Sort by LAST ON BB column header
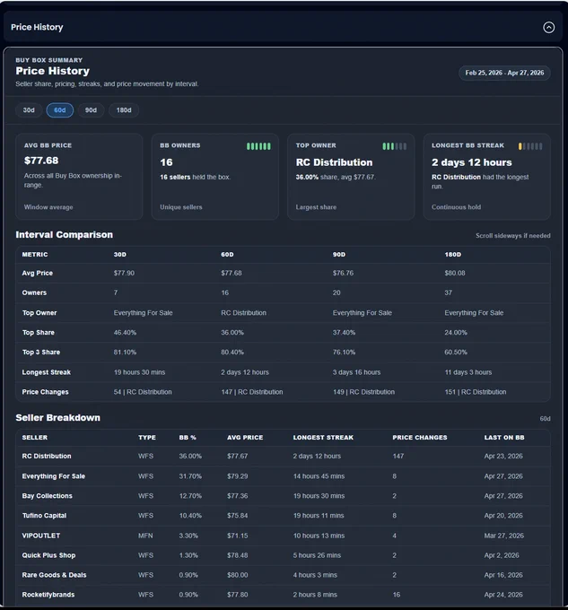The width and height of the screenshot is (568, 610). click(504, 437)
